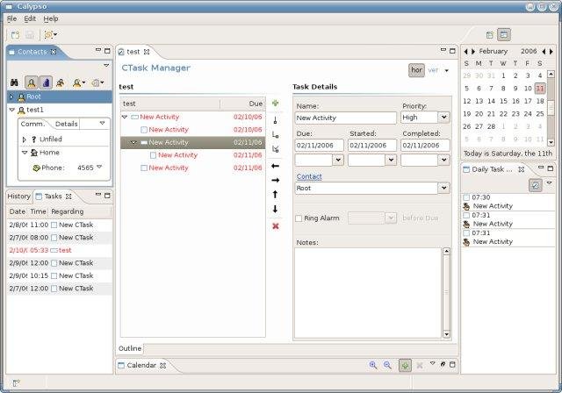
Task: Click the down arrow move task icon
Action: [275, 209]
